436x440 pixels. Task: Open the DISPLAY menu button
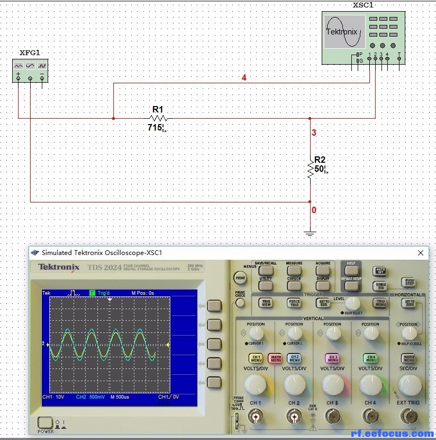(x=323, y=286)
